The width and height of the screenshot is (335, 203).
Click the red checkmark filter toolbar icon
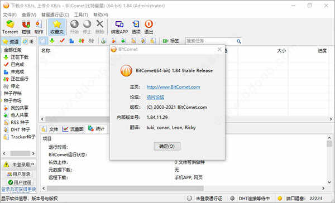coord(62,41)
